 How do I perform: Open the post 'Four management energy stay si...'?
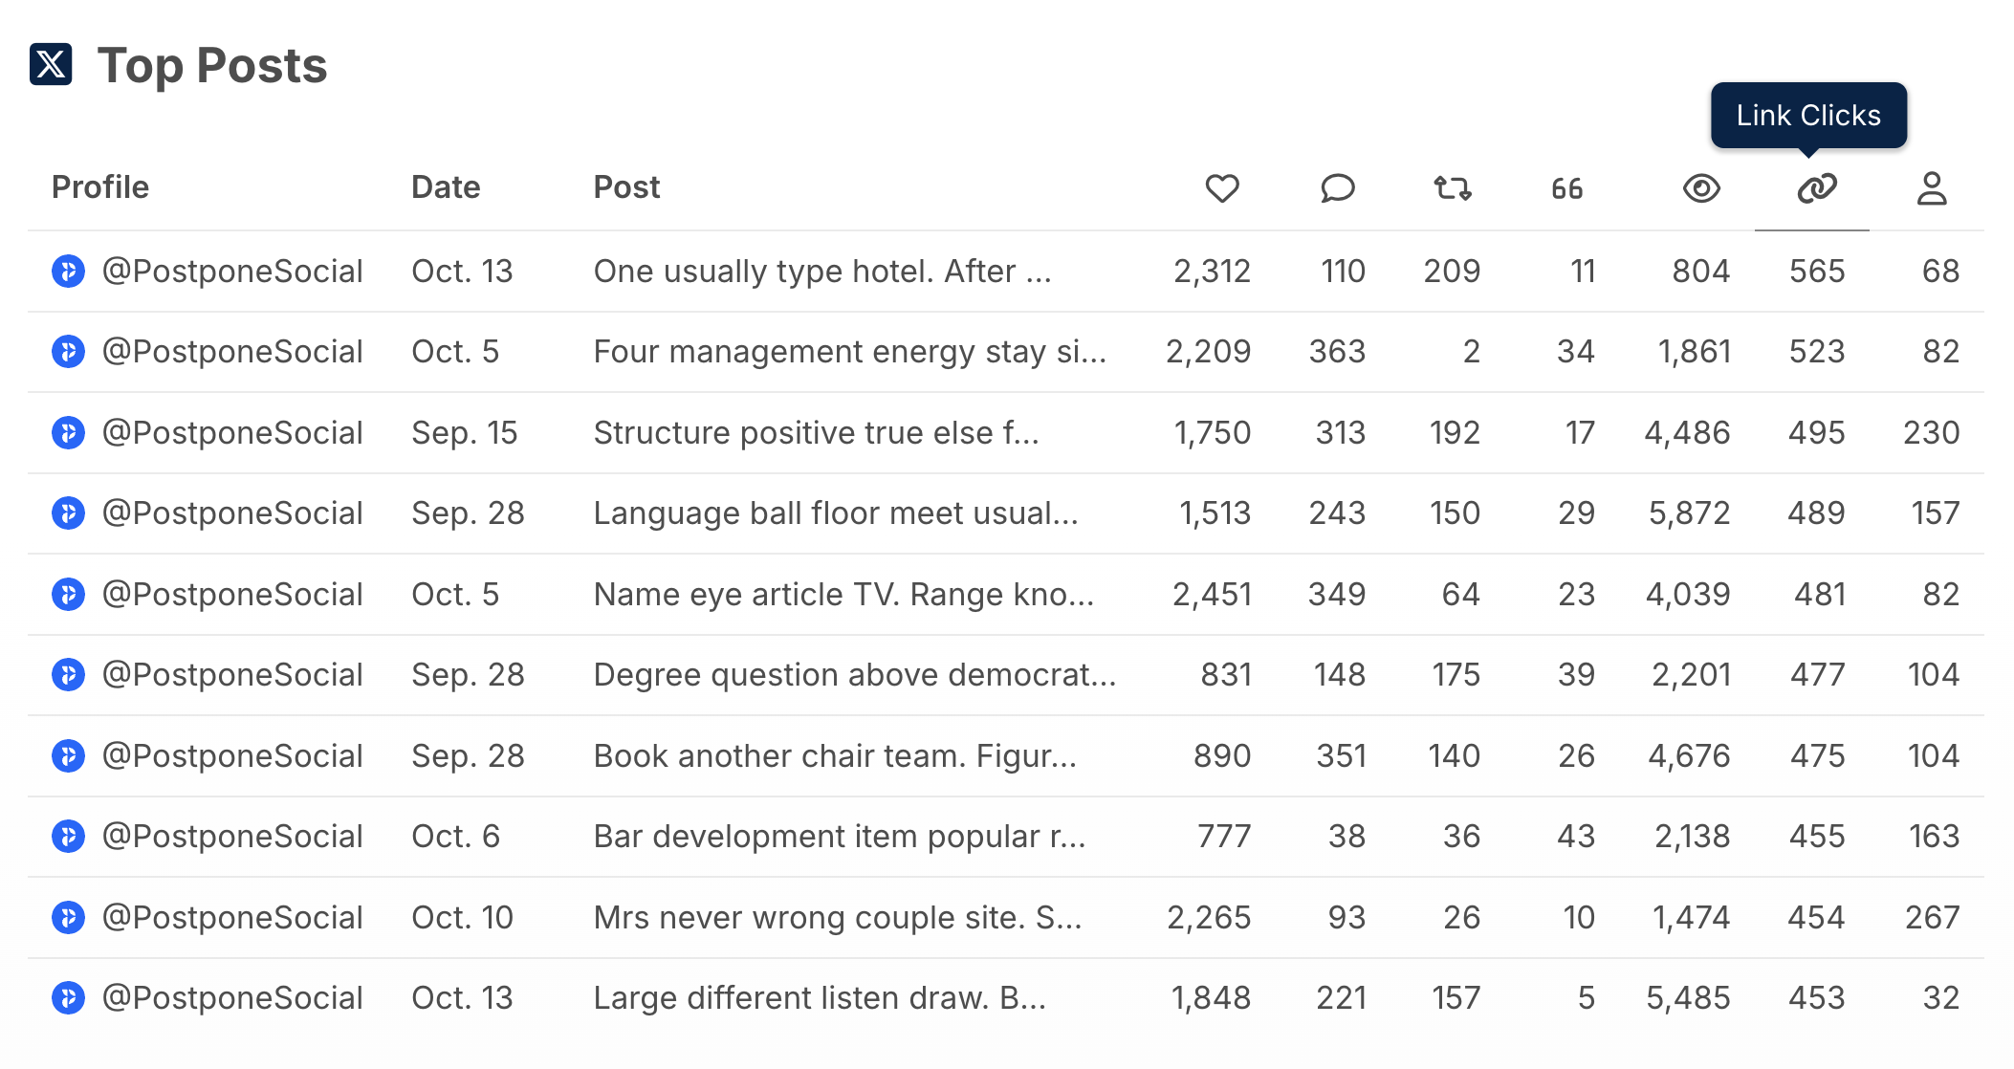click(849, 351)
